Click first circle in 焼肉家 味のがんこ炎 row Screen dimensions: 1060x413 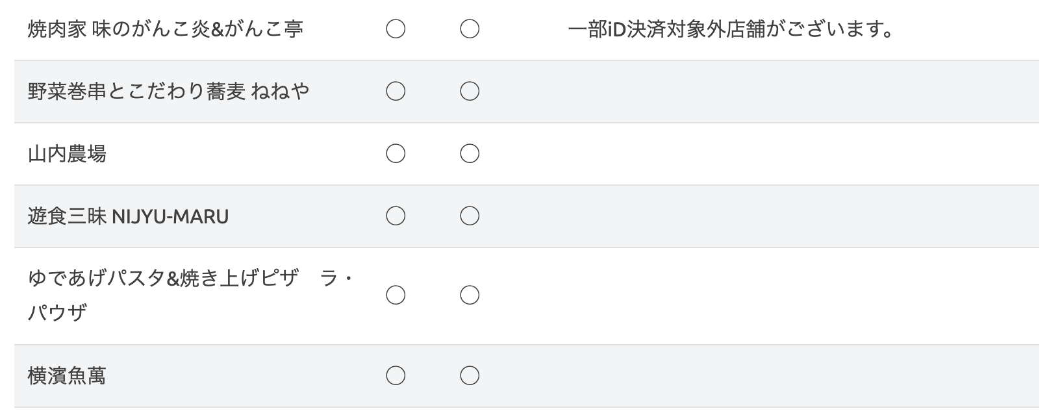(396, 29)
